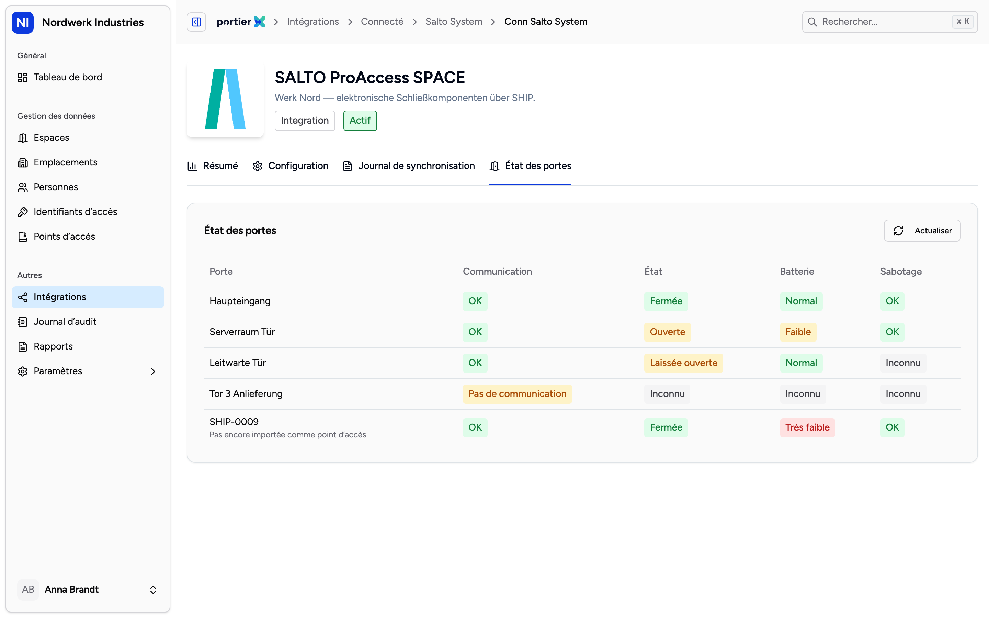Click the Laissée ouverte status badge
The width and height of the screenshot is (989, 618).
point(683,363)
